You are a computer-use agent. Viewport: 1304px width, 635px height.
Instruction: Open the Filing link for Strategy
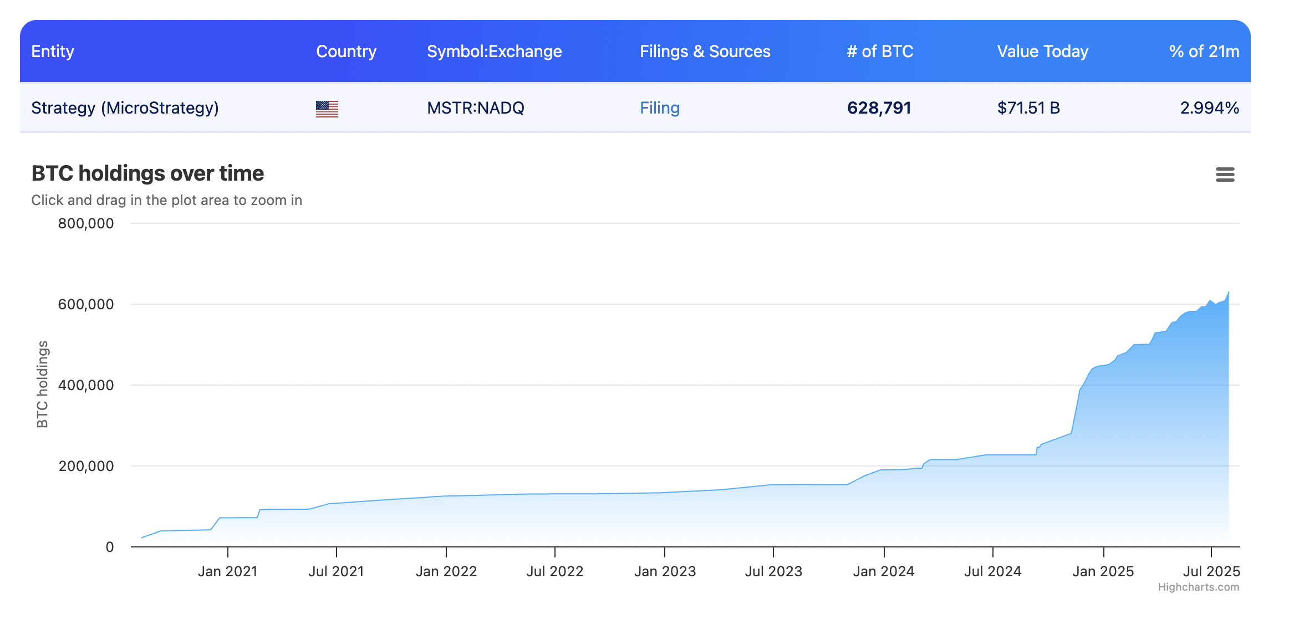660,107
